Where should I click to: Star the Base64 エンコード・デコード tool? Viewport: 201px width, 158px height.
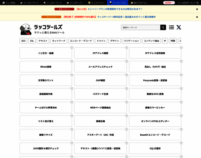coord(181,129)
